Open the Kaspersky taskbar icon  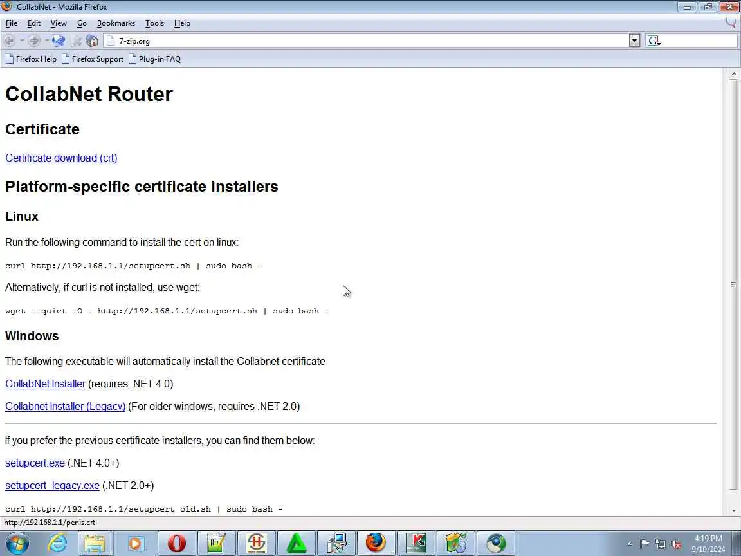point(416,543)
